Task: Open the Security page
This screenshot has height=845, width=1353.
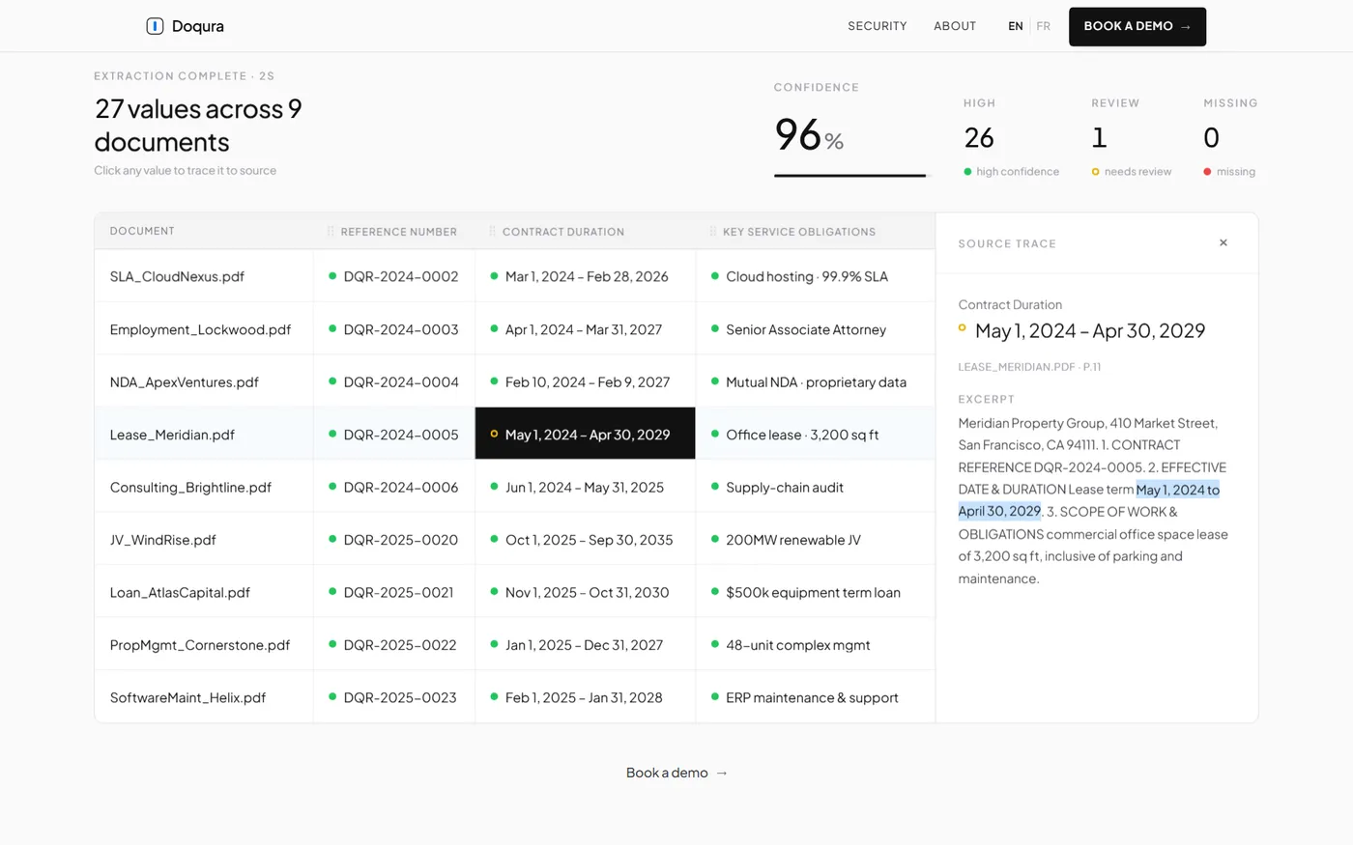Action: 878,26
